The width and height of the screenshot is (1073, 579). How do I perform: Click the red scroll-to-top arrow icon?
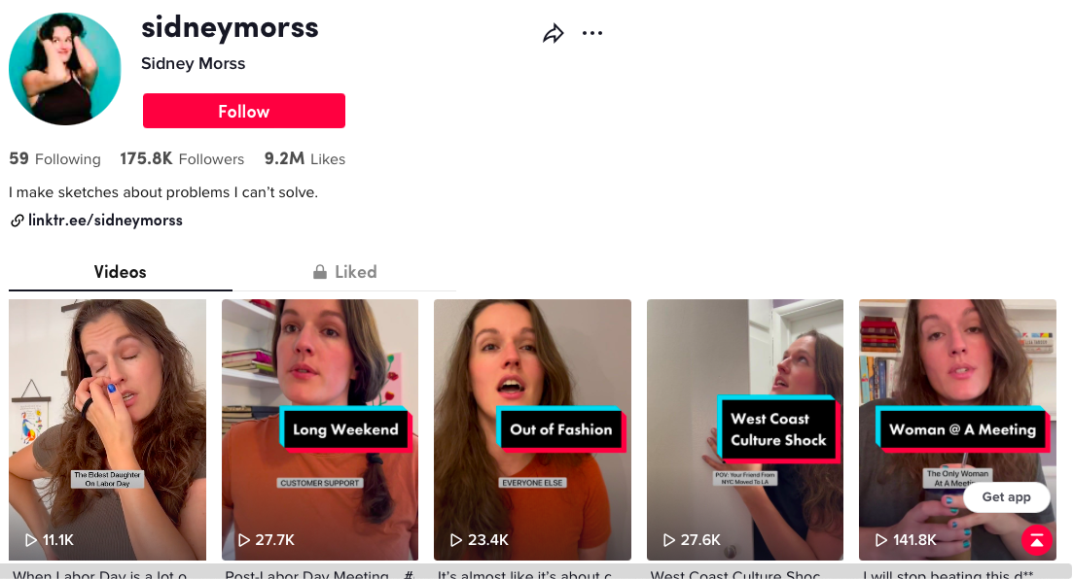pyautogui.click(x=1037, y=540)
